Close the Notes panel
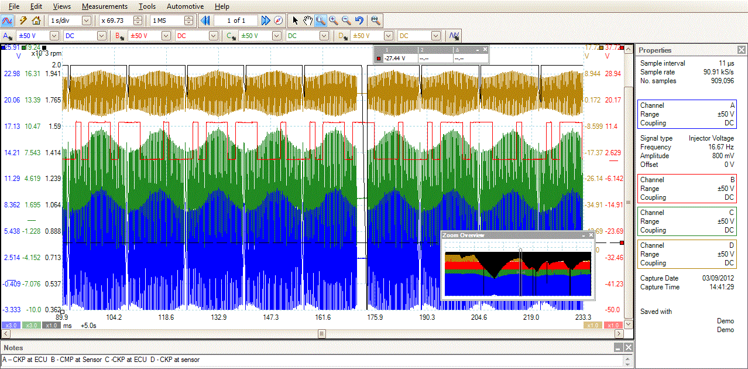 pos(628,347)
